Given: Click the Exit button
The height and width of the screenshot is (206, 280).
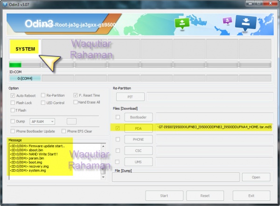Looking at the screenshot, I should point(251,196).
